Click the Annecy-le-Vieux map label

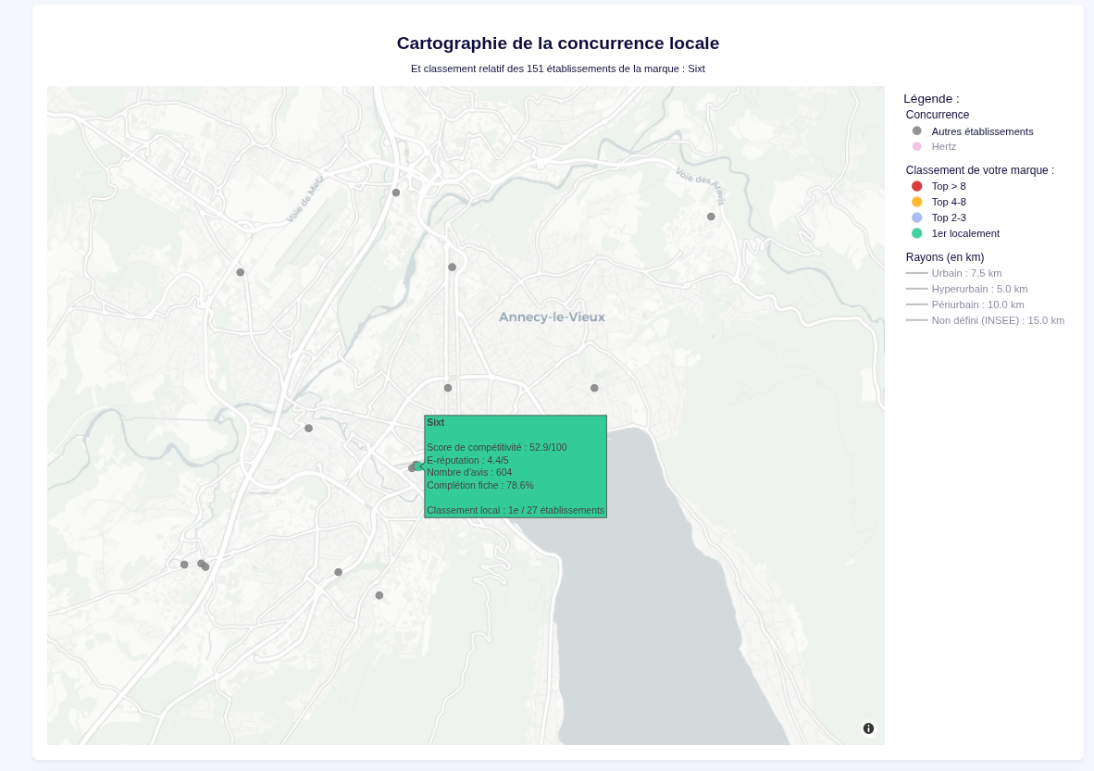coord(552,317)
